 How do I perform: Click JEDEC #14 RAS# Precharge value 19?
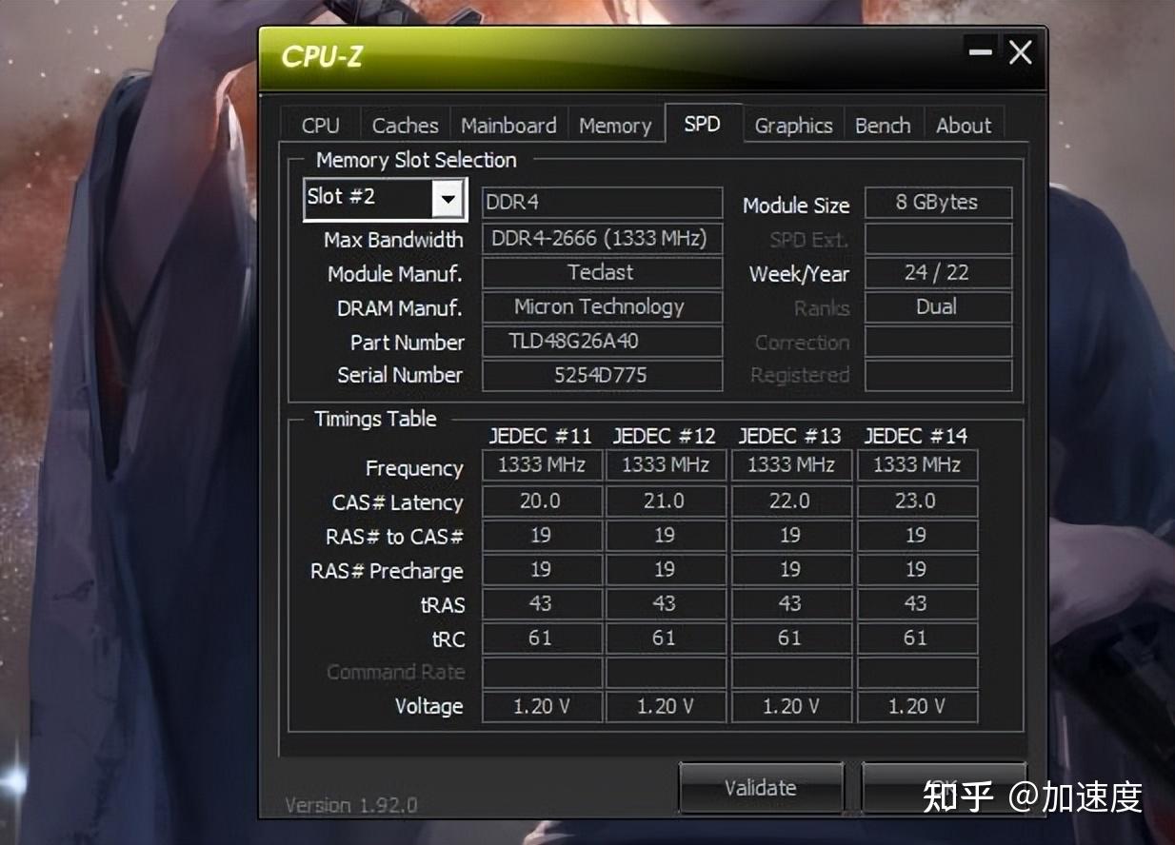917,569
